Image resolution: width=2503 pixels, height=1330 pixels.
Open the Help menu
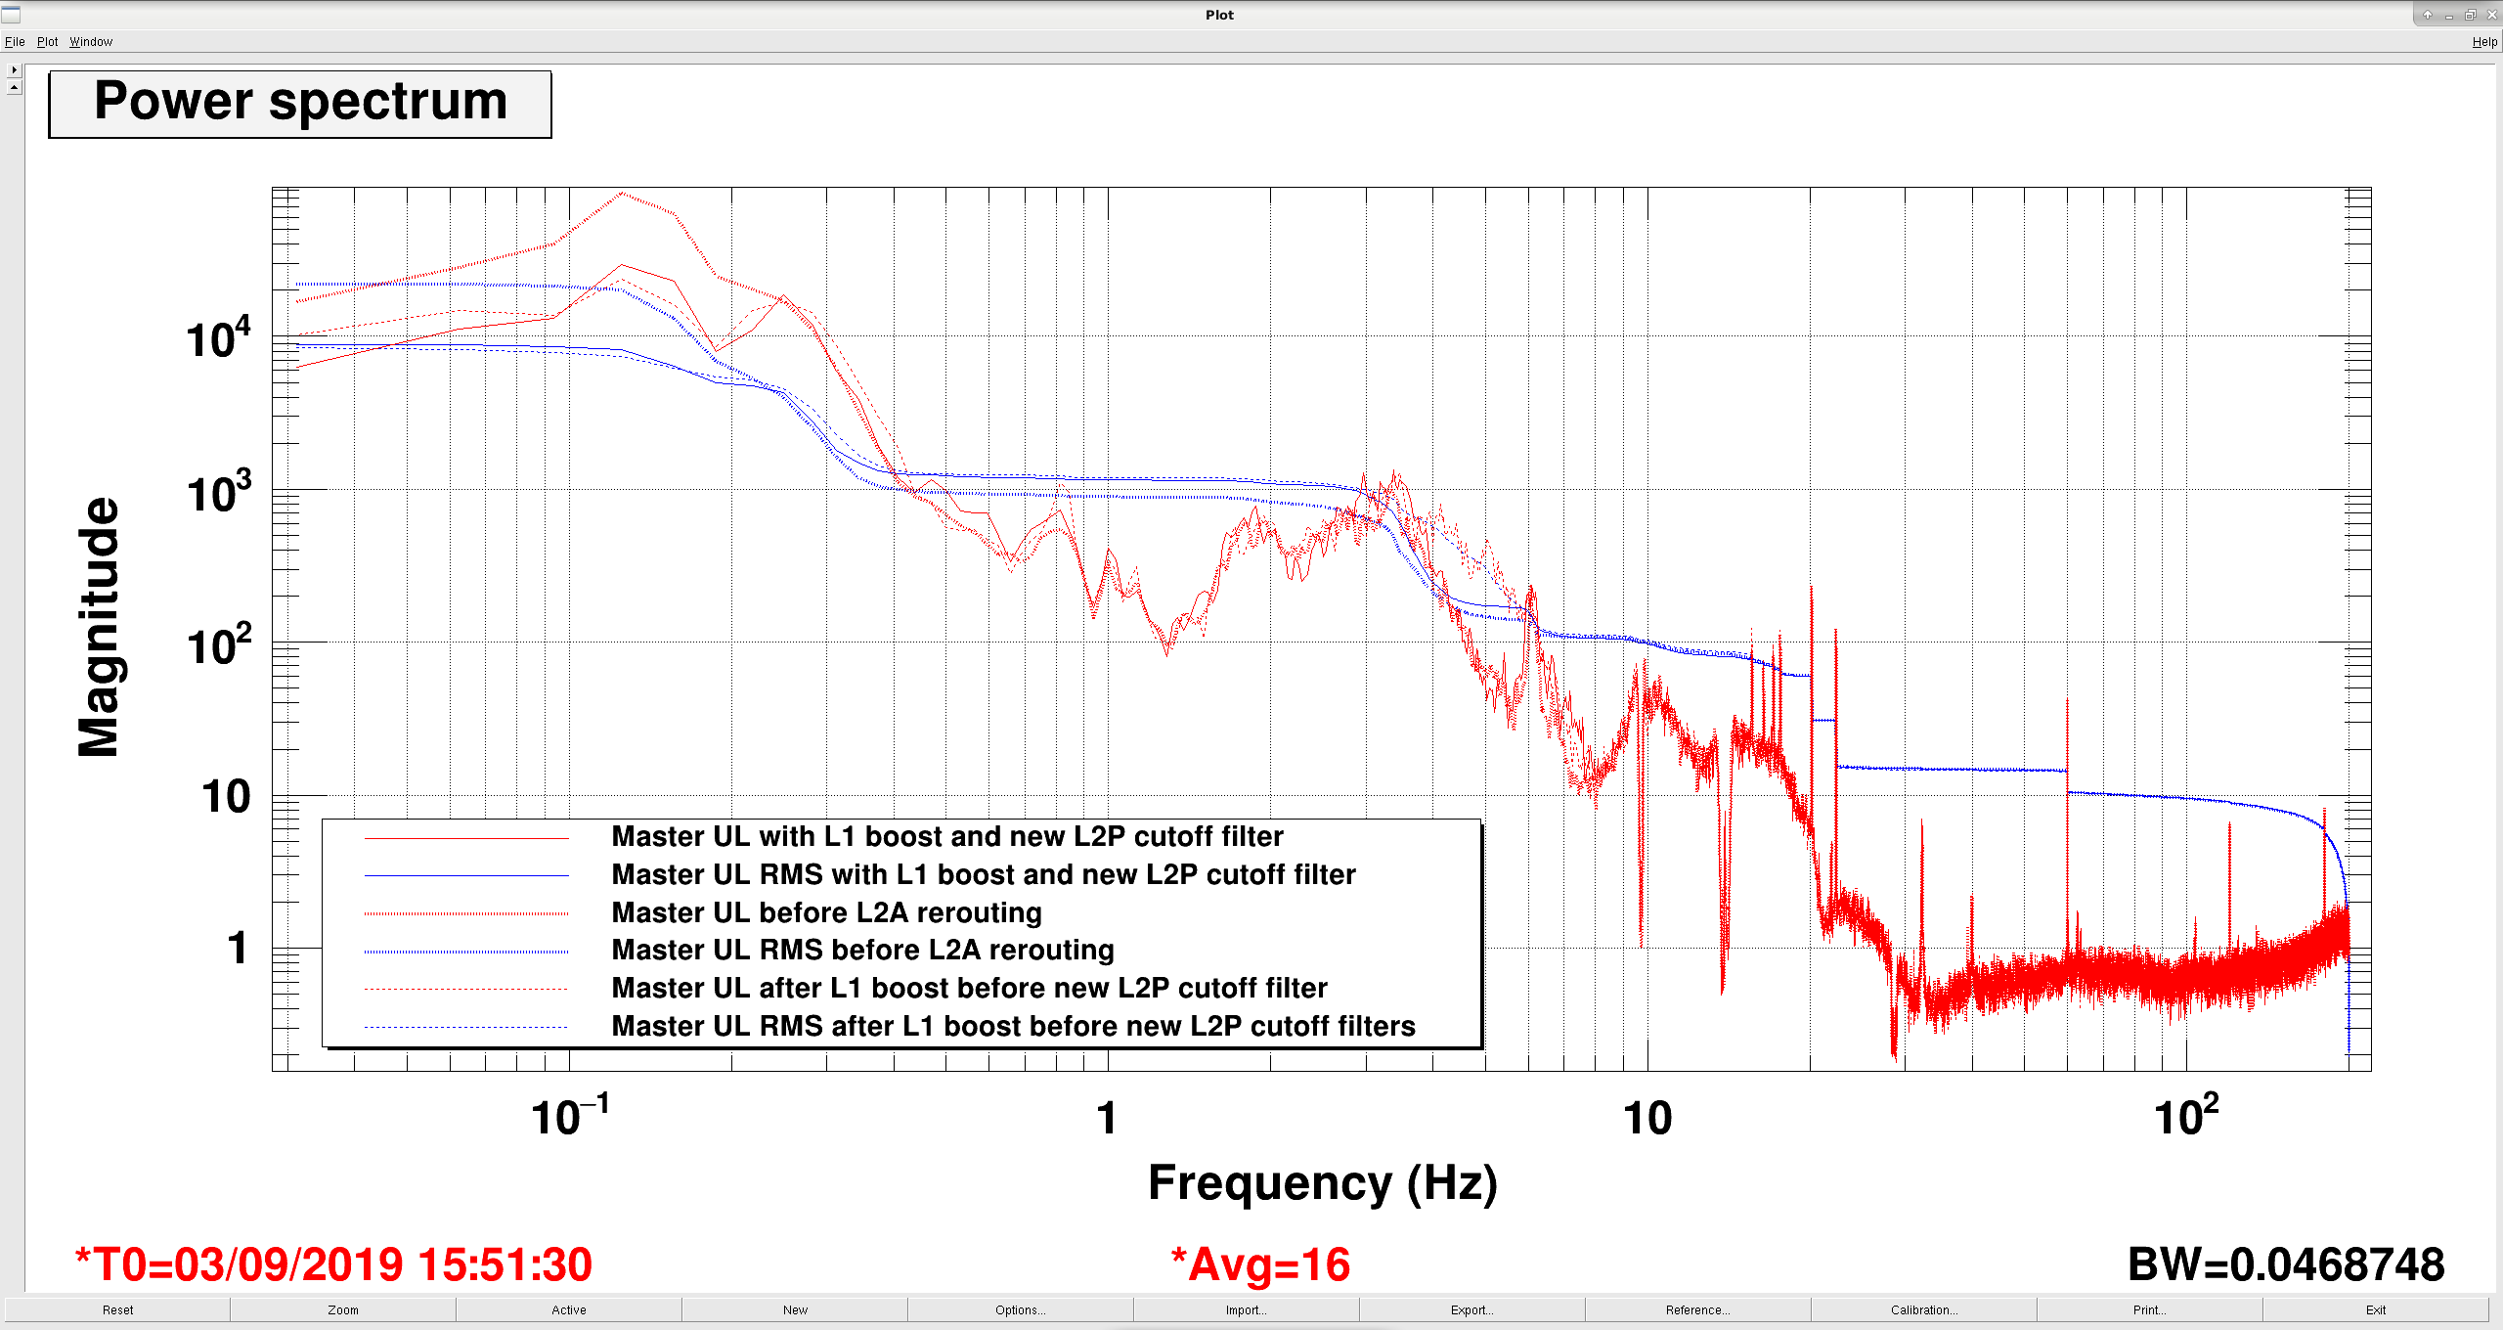[x=2483, y=42]
